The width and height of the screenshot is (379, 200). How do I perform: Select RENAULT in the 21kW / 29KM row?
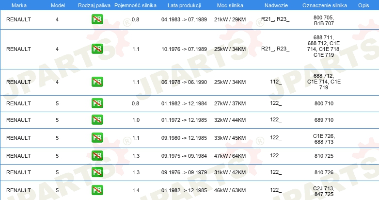tap(18, 19)
